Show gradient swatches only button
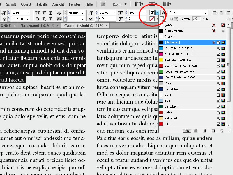233x175 pixels. [x=204, y=131]
